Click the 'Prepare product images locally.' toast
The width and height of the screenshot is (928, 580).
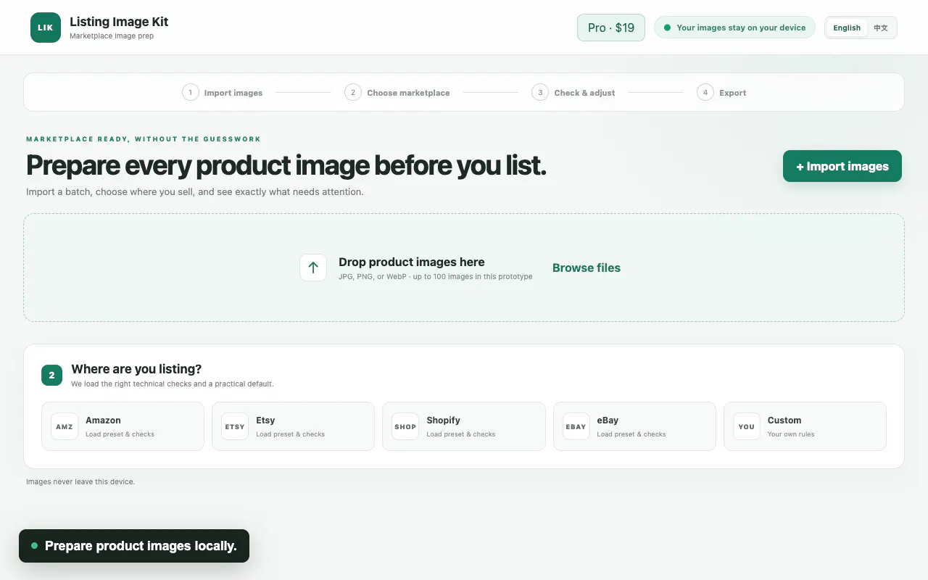click(134, 546)
